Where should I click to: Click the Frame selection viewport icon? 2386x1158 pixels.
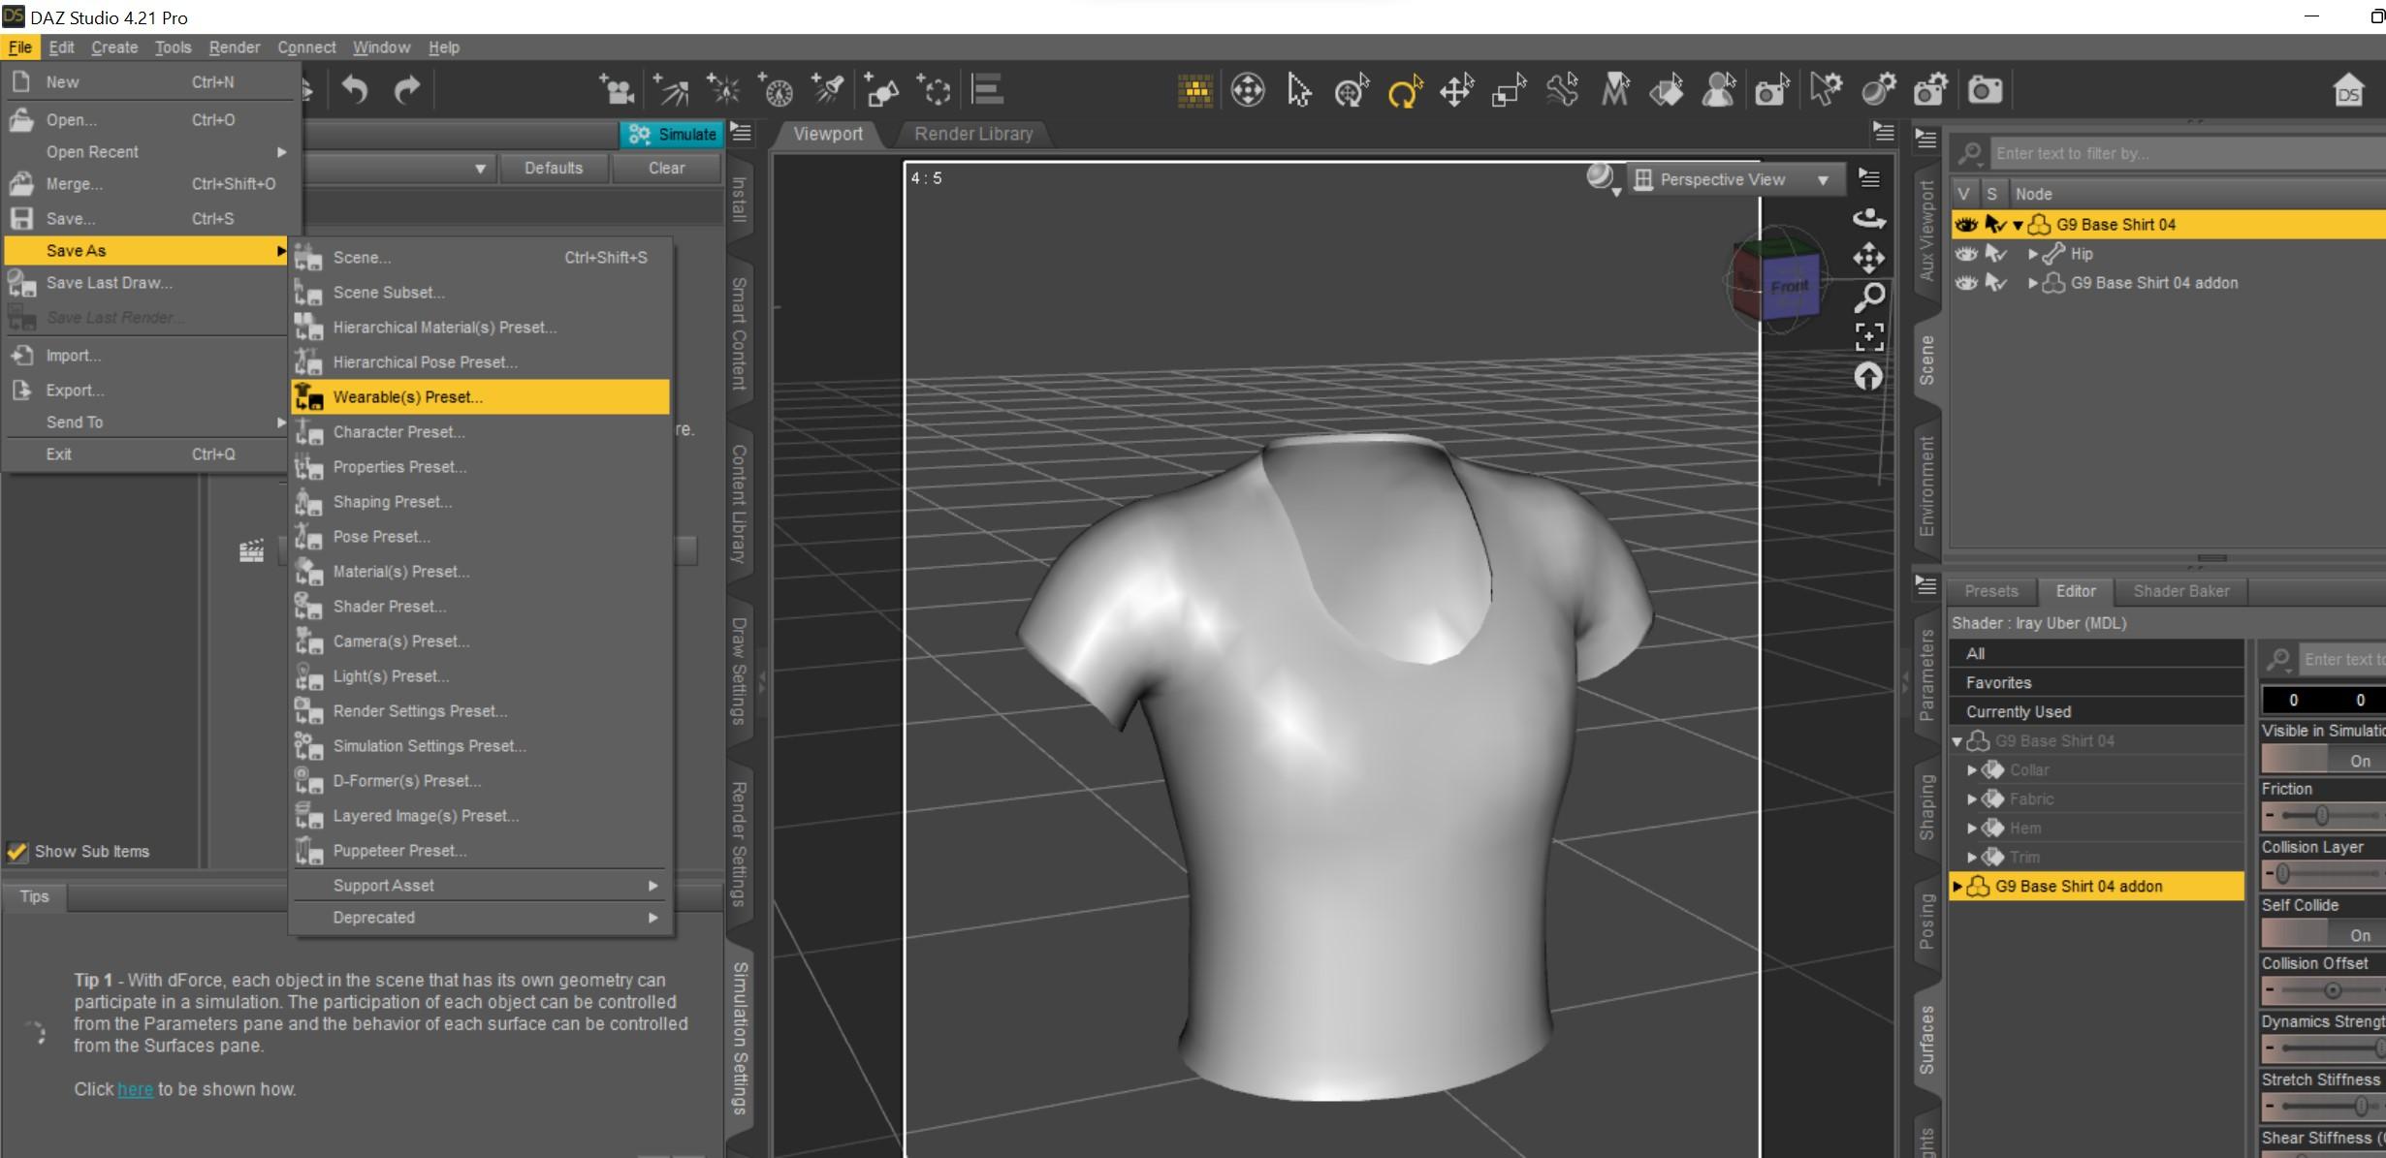1868,336
